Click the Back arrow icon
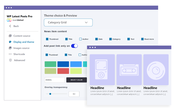Screen dimensions: 175x111 (x=10, y=26)
